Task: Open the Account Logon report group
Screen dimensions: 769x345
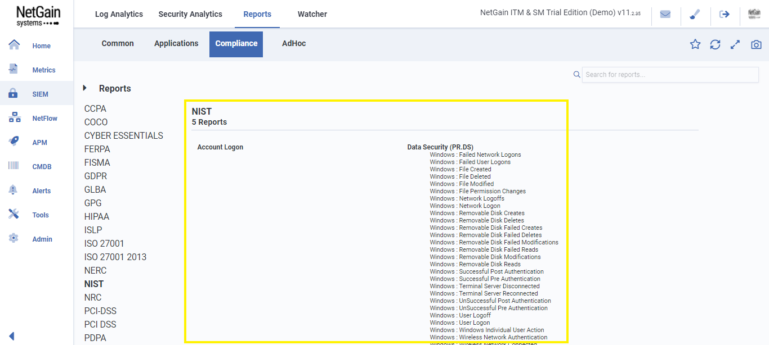Action: (x=220, y=147)
